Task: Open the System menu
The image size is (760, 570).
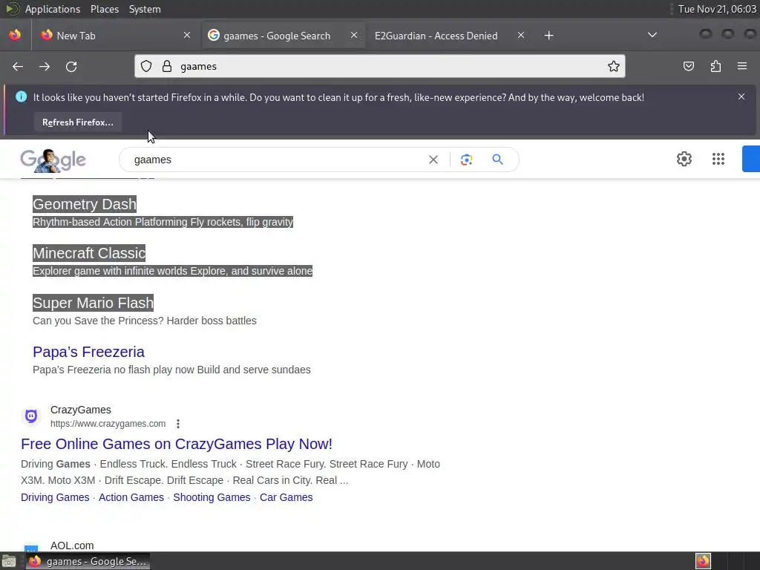Action: click(145, 9)
